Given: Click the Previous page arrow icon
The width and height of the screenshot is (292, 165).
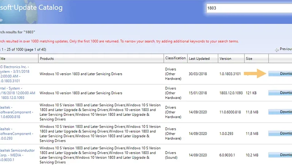Looking at the screenshot, I should [277, 50].
